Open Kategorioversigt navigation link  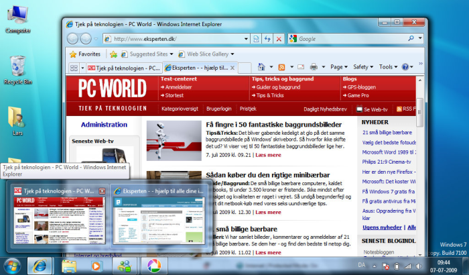click(x=180, y=109)
